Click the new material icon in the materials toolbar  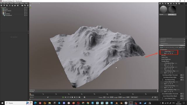pyautogui.click(x=160, y=3)
